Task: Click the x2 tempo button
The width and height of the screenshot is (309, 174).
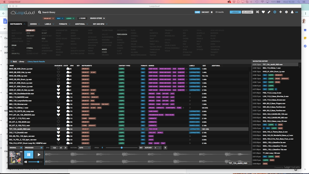Action: tap(61, 148)
